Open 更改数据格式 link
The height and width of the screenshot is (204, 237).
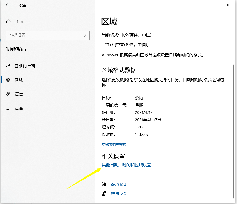114,144
